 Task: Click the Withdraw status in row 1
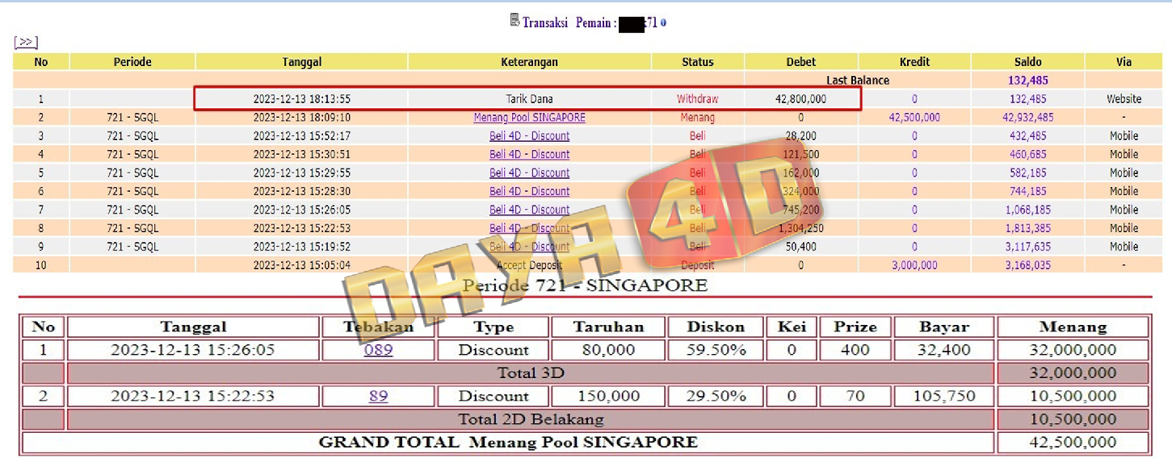click(x=697, y=99)
